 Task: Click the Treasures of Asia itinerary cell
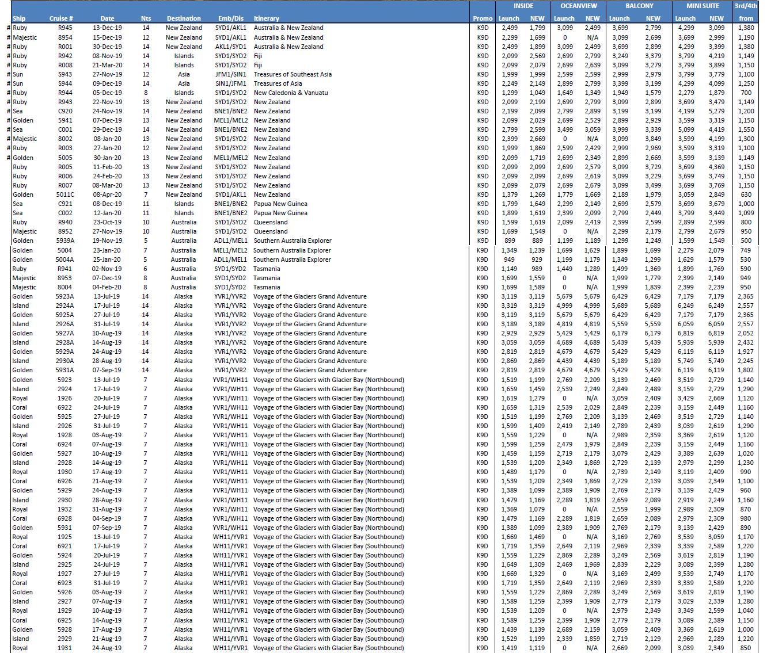pyautogui.click(x=278, y=83)
